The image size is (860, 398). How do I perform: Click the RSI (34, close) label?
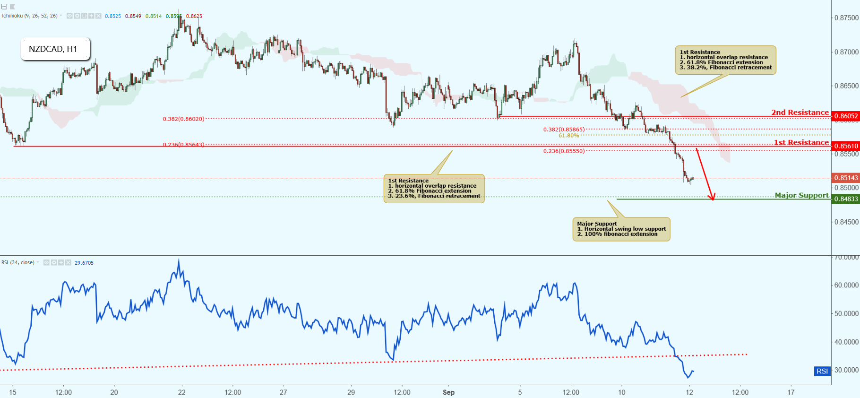point(18,262)
